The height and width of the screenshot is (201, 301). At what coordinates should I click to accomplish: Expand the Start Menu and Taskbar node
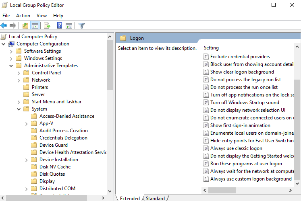click(19, 102)
